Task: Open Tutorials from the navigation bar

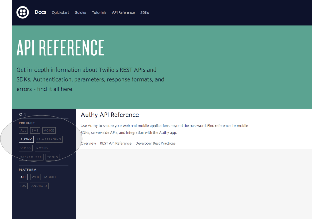Action: coord(99,12)
